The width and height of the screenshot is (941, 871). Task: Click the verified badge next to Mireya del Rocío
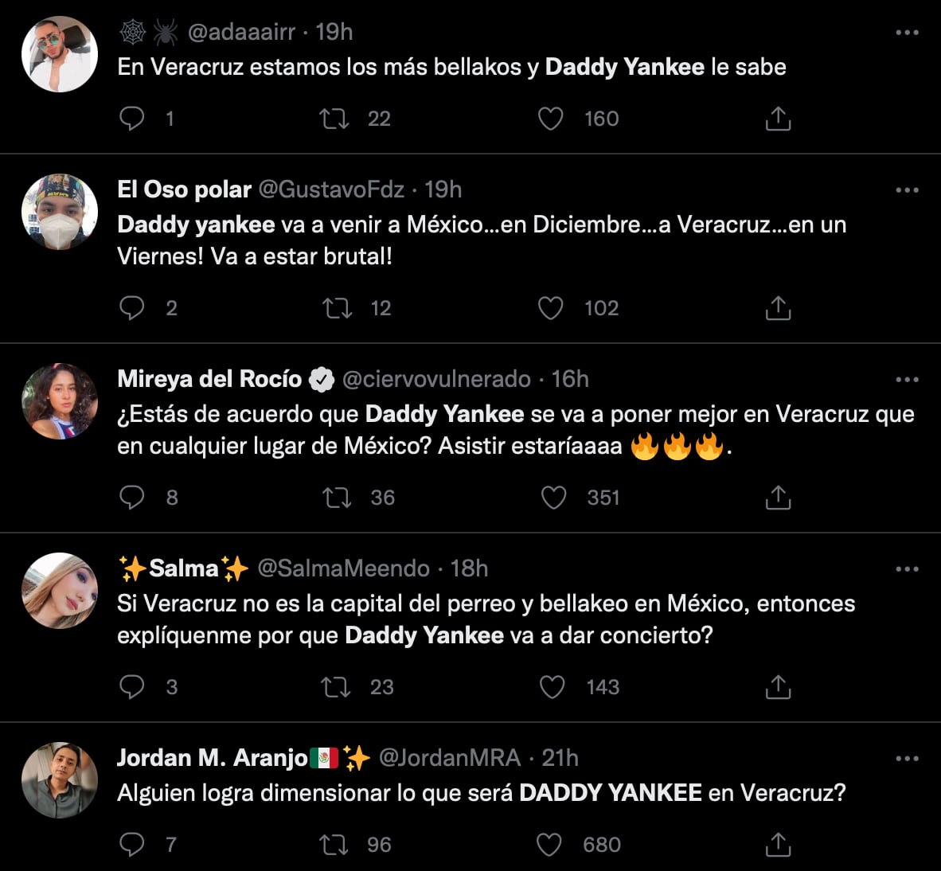click(322, 379)
